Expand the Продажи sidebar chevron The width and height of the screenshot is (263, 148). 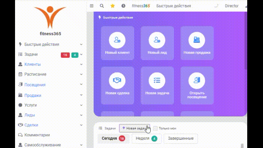pyautogui.click(x=81, y=95)
